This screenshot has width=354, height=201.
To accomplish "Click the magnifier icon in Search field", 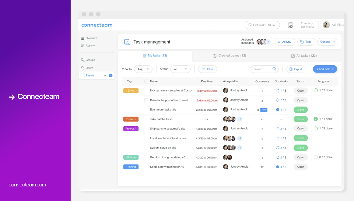I will [274, 69].
